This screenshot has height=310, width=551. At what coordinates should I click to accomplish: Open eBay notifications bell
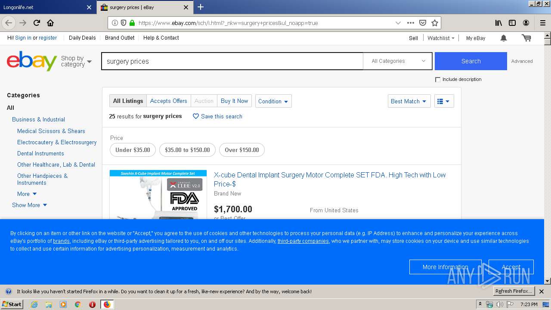pyautogui.click(x=504, y=38)
